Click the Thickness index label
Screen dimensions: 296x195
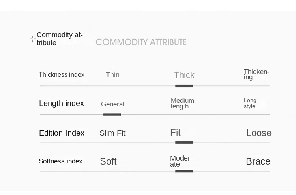[x=62, y=75]
